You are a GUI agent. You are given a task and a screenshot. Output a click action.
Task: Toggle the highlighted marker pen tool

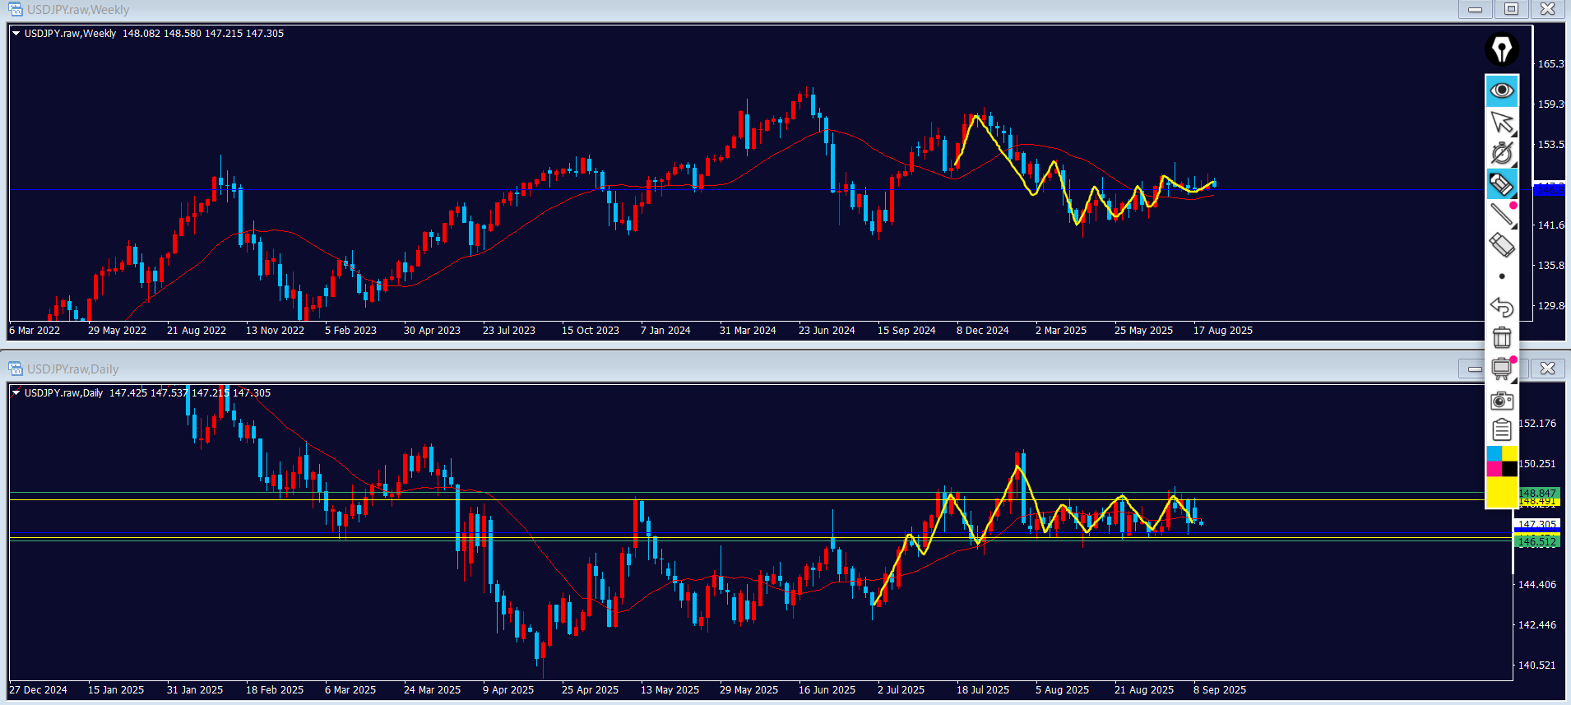pos(1502,184)
